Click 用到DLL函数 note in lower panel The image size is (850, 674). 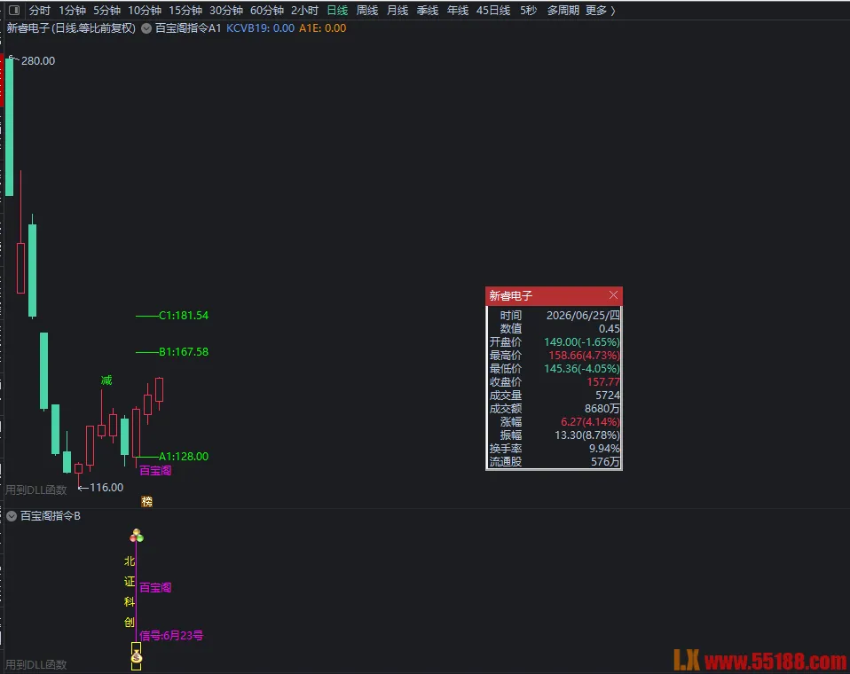[x=35, y=664]
